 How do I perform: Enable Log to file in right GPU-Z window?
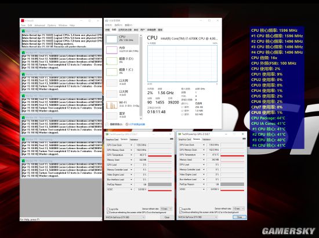[180, 209]
